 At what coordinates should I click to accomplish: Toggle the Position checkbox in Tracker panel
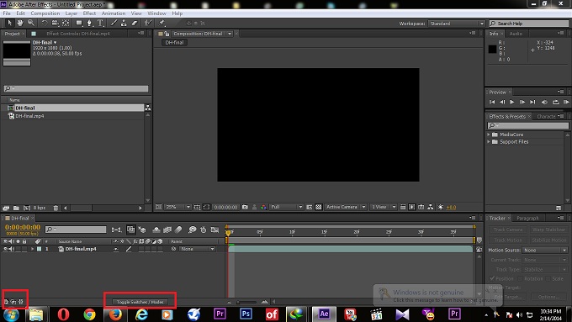(x=492, y=278)
